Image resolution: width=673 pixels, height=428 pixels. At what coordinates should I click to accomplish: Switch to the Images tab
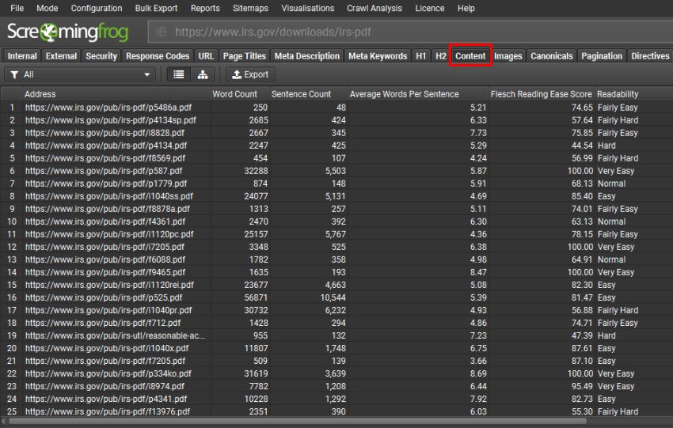[x=508, y=56]
